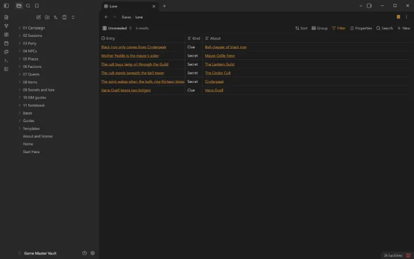
Task: Expand the 06 Factions folder
Action: click(32, 67)
